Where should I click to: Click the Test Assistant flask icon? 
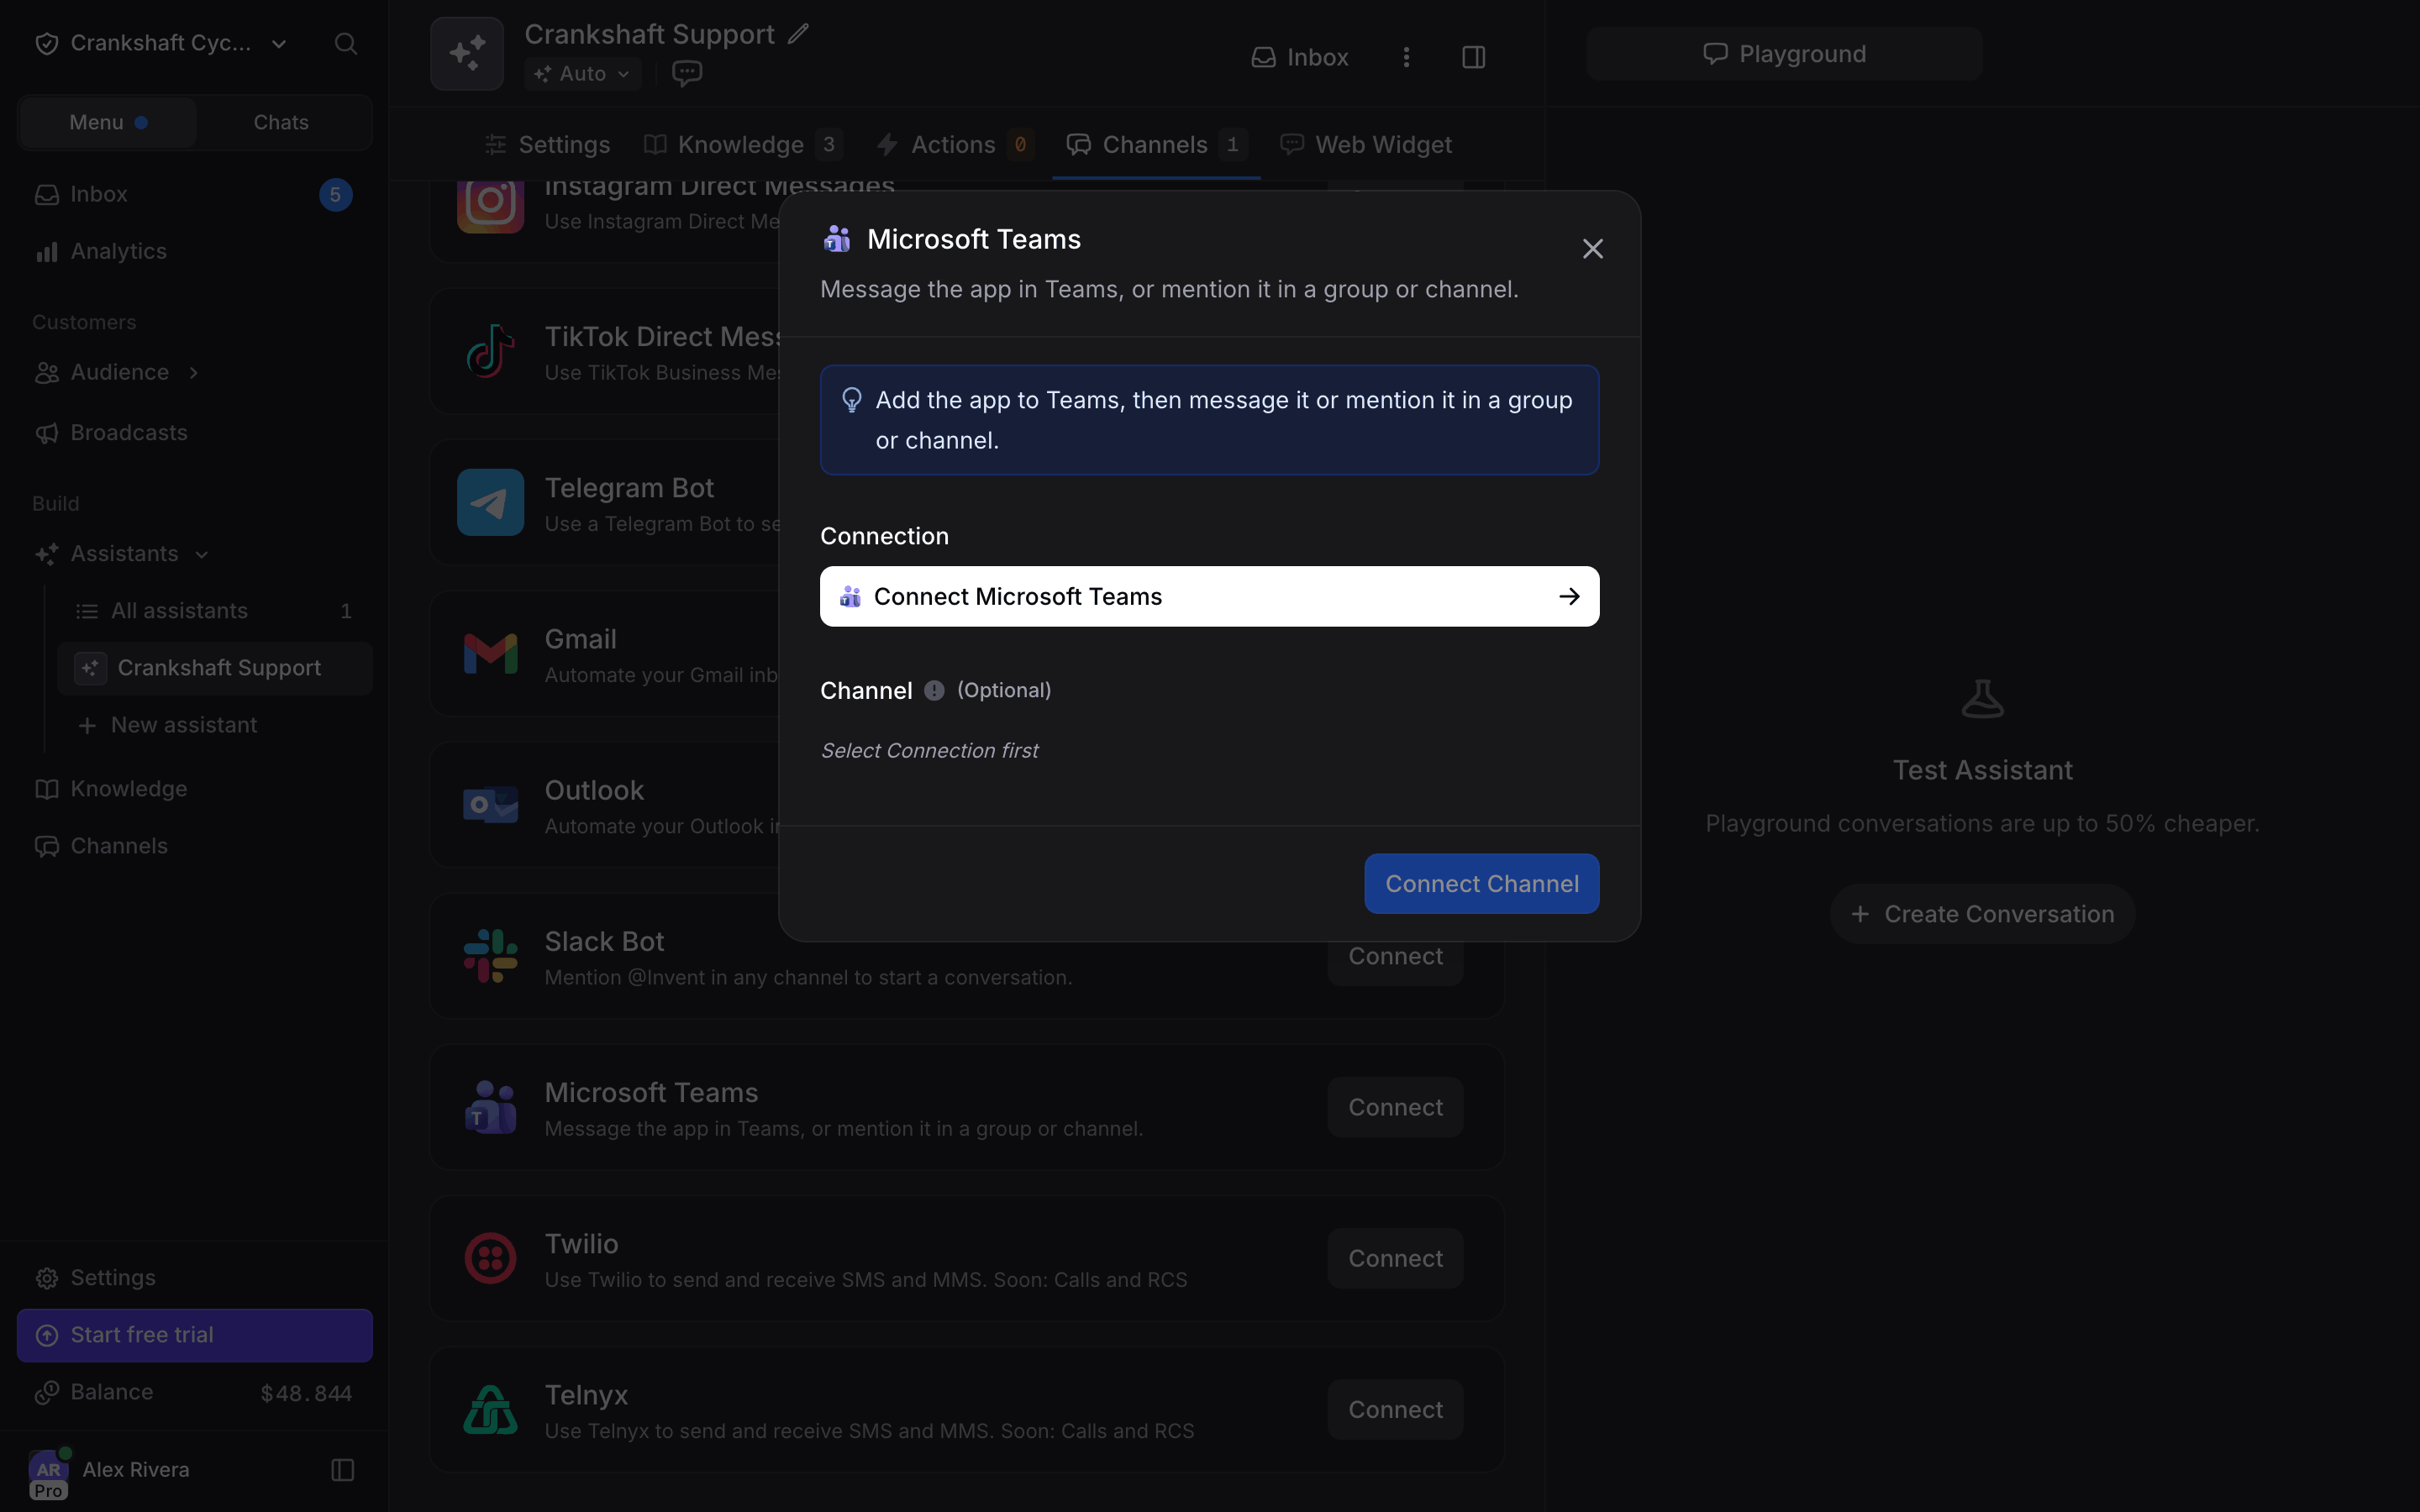click(x=1982, y=699)
